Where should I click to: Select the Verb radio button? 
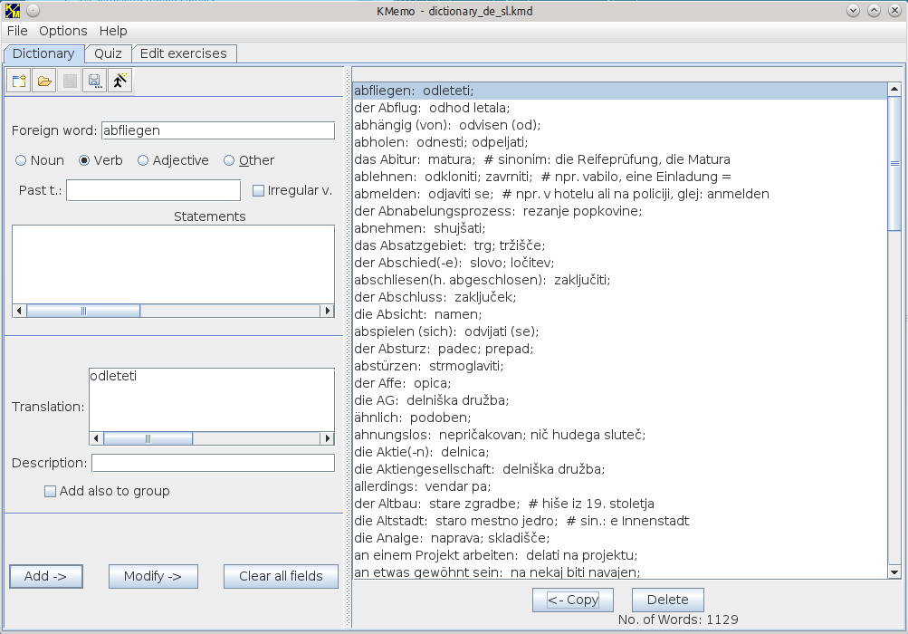100,160
